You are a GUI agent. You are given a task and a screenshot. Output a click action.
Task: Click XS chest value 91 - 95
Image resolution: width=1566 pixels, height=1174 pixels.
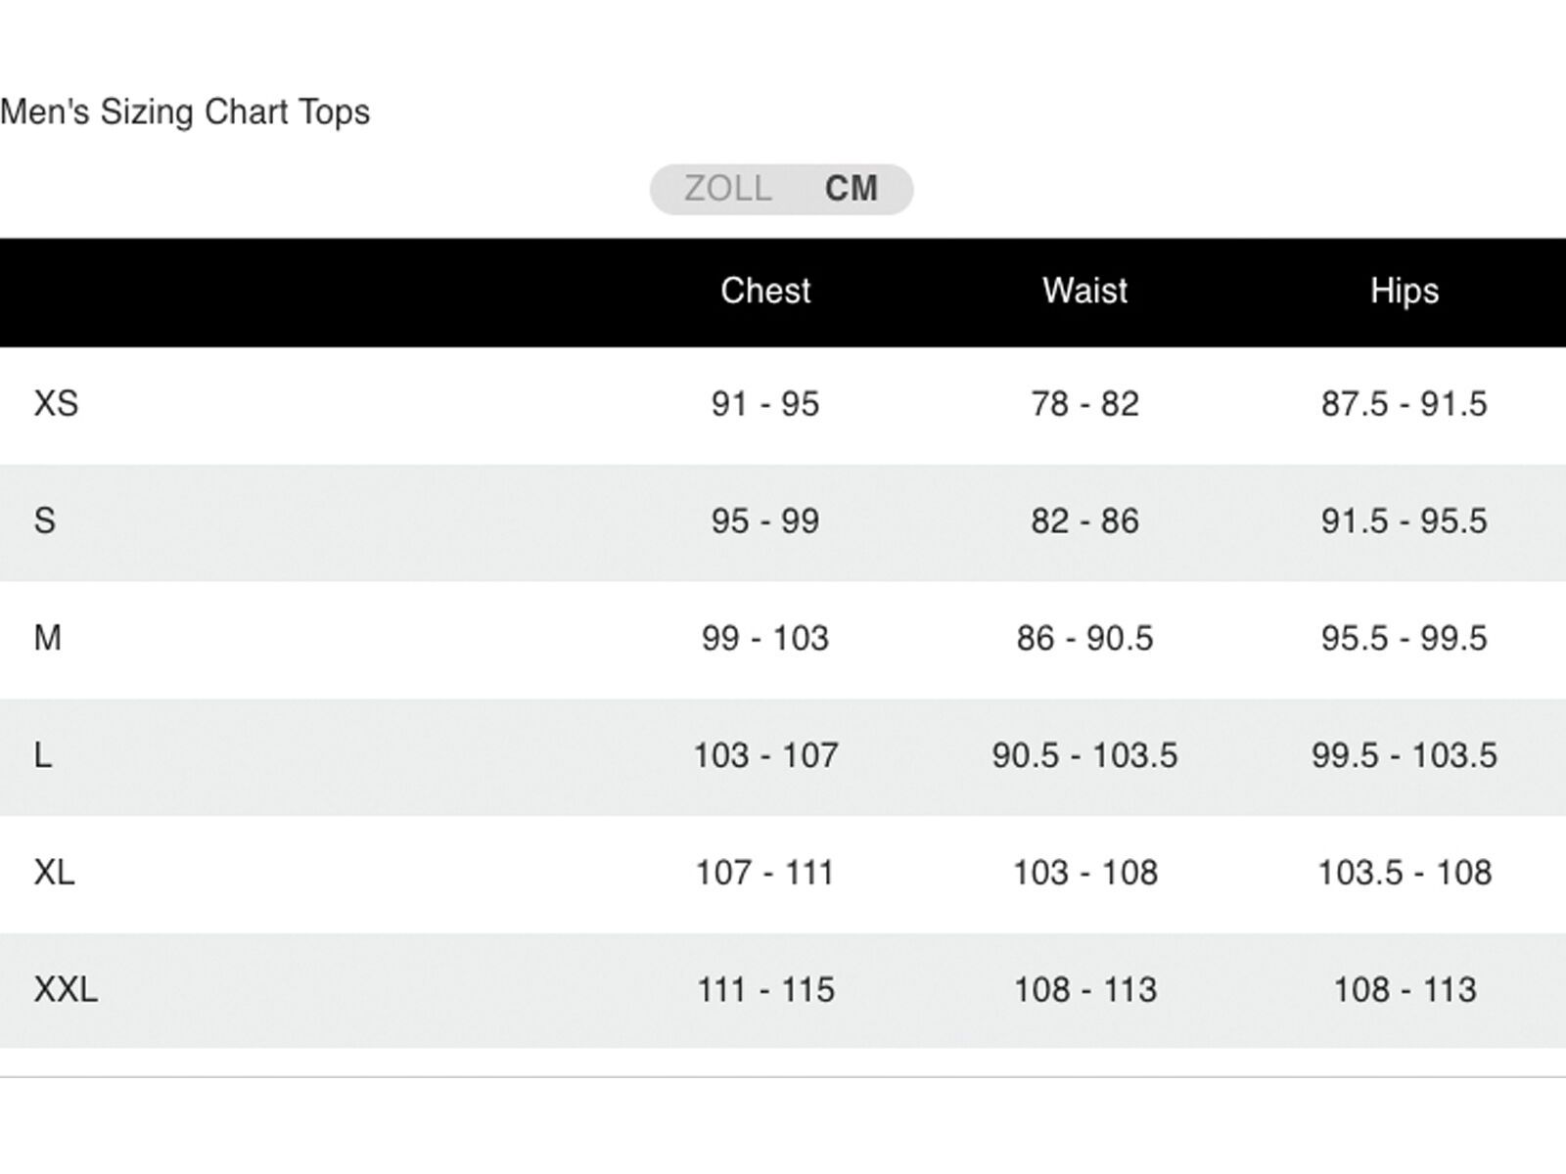(765, 403)
